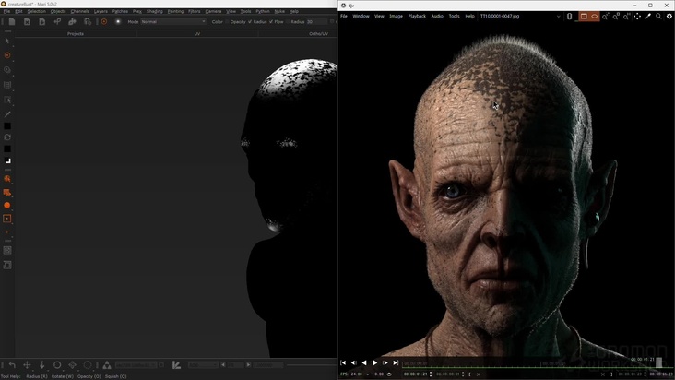The height and width of the screenshot is (380, 675).
Task: Click the black background color swatch in Mari
Action: click(x=7, y=148)
